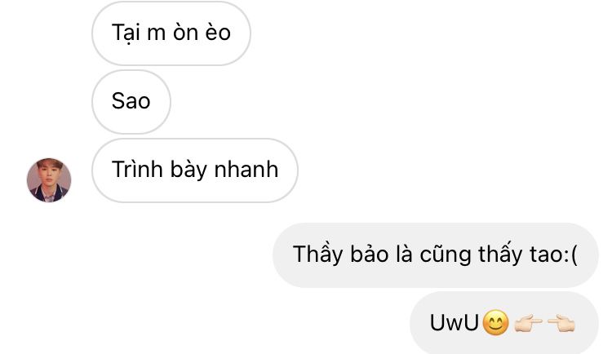
Task: Click the smiling face emoji
Action: (495, 323)
